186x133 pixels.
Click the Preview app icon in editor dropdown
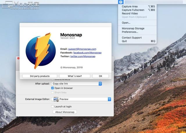(x=56, y=99)
